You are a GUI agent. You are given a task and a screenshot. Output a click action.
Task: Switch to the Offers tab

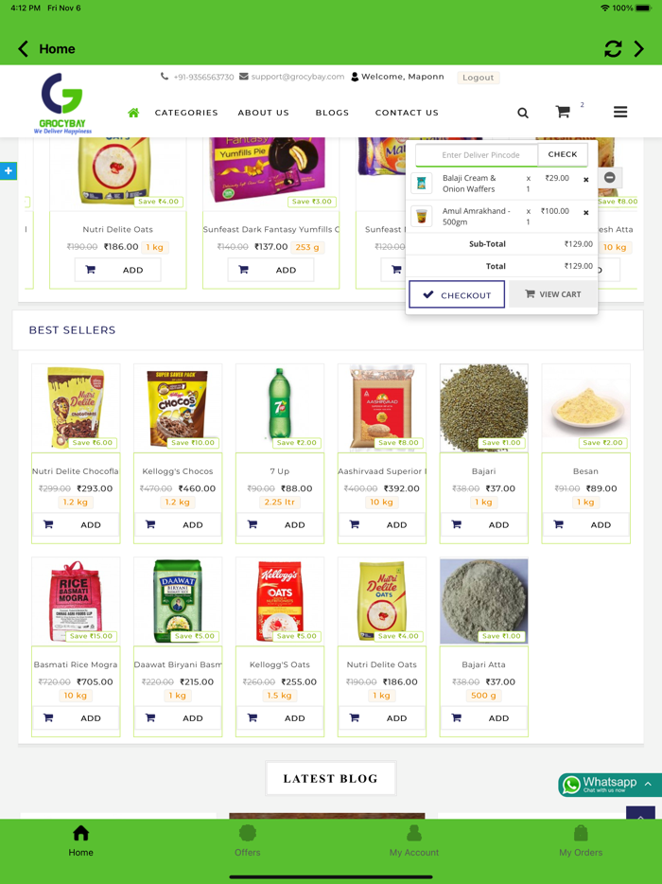click(x=248, y=841)
